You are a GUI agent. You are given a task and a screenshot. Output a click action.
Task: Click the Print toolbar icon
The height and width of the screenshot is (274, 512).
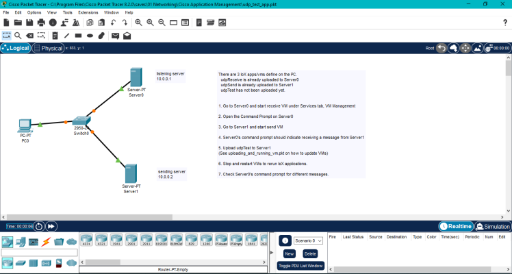[41, 23]
